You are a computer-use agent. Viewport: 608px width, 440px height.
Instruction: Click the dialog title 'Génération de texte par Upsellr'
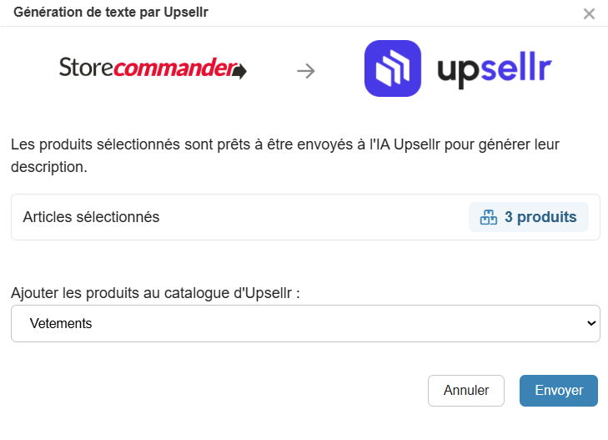[111, 13]
